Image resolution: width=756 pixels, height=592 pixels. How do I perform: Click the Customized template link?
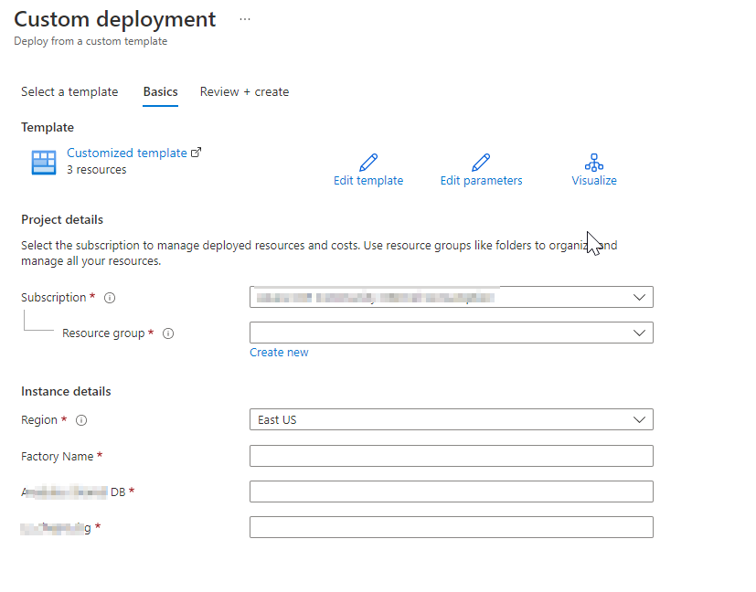[126, 152]
